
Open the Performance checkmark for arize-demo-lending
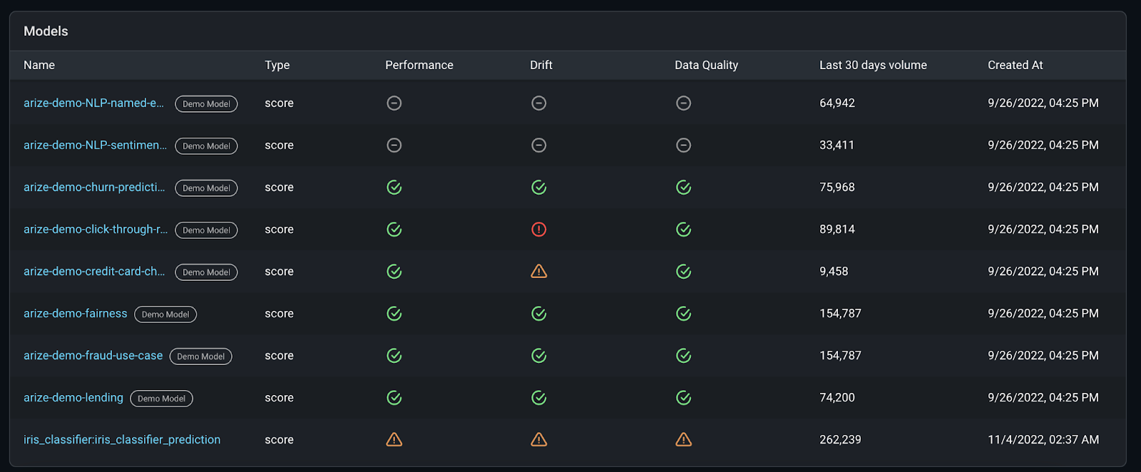394,398
